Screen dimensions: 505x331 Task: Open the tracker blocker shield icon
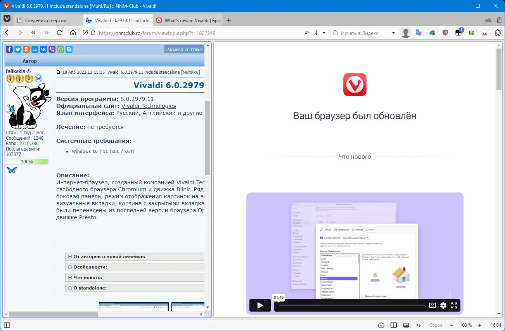click(85, 33)
